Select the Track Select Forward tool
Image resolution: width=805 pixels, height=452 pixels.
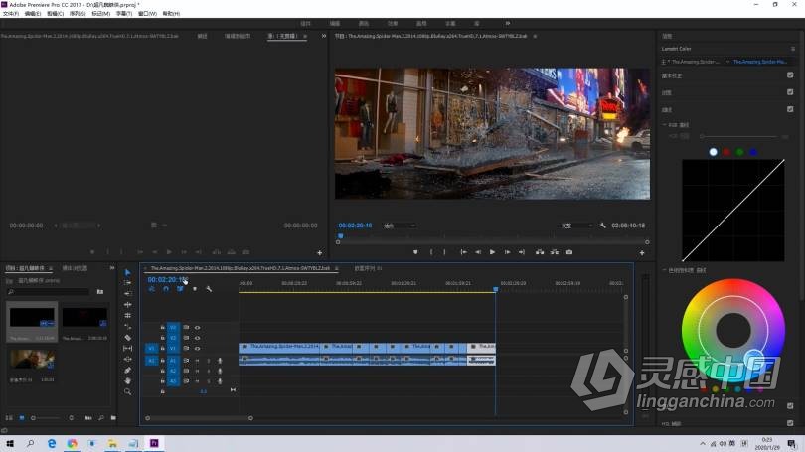(128, 283)
